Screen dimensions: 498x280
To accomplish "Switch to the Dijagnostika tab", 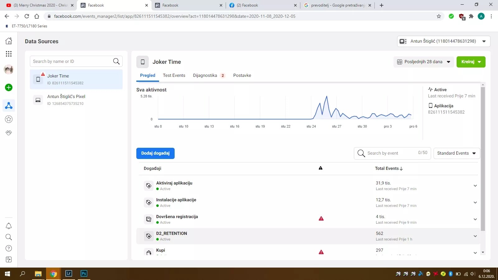I will pyautogui.click(x=209, y=75).
